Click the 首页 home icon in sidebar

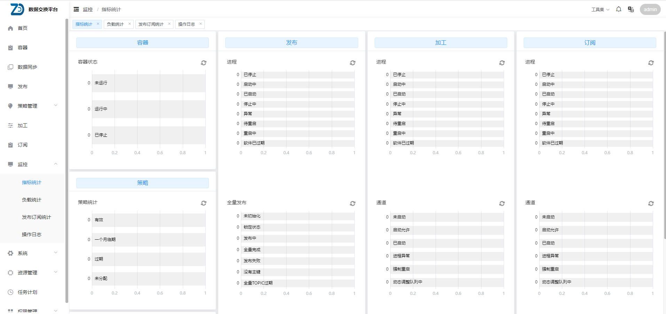[10, 28]
